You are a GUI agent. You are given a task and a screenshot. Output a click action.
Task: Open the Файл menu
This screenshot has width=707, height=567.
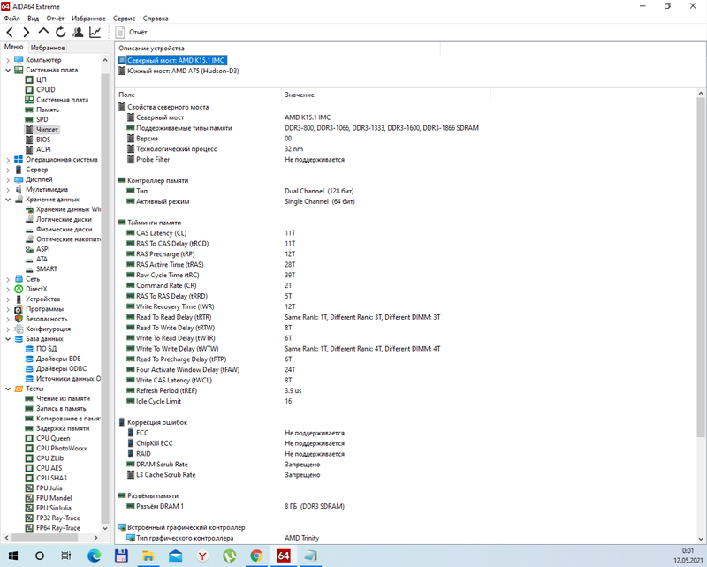[x=11, y=19]
